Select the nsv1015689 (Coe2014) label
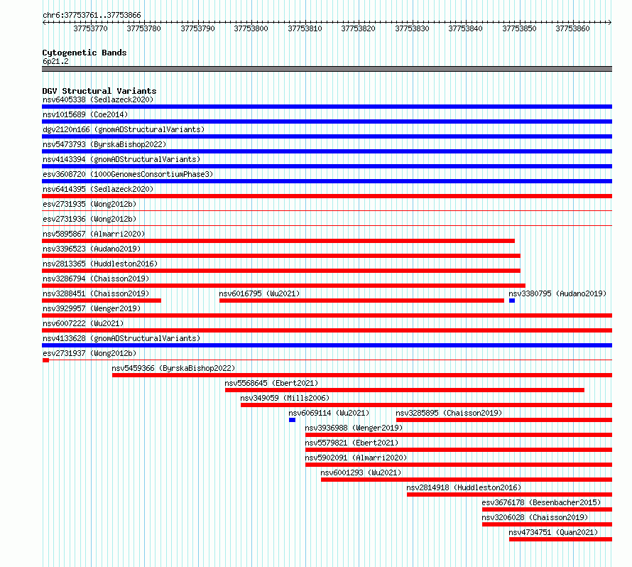The image size is (632, 567). pos(85,114)
